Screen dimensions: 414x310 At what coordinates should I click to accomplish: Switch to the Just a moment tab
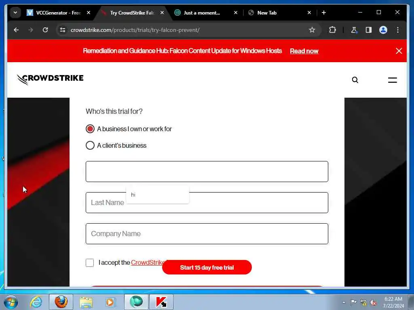pyautogui.click(x=202, y=13)
